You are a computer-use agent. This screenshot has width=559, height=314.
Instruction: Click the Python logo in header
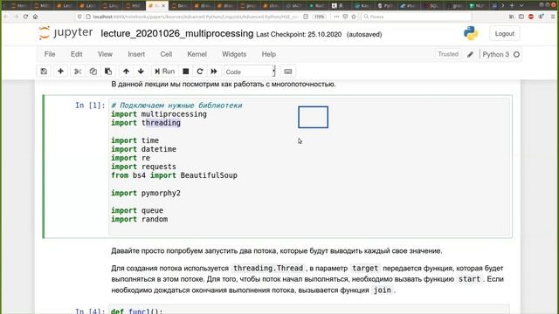(471, 33)
